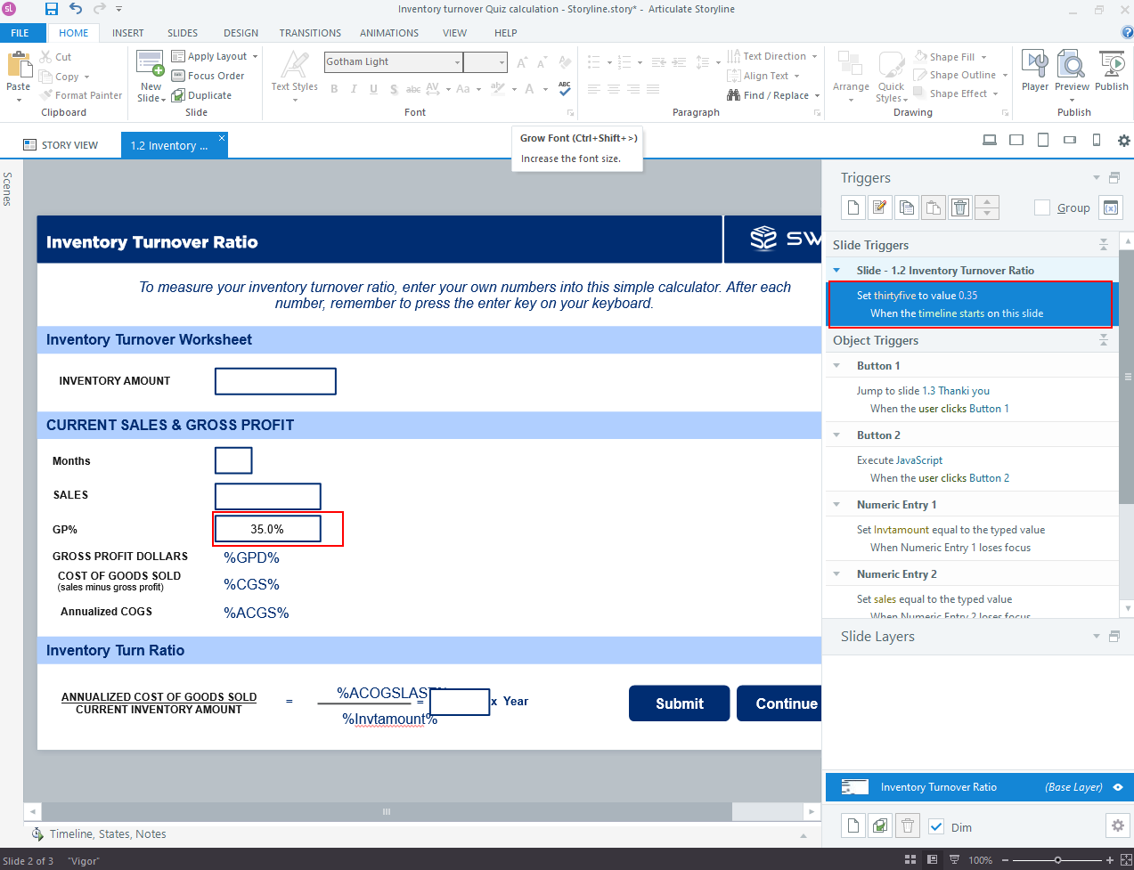Click the Player icon in Publish group
This screenshot has height=870, width=1134.
tap(1034, 71)
